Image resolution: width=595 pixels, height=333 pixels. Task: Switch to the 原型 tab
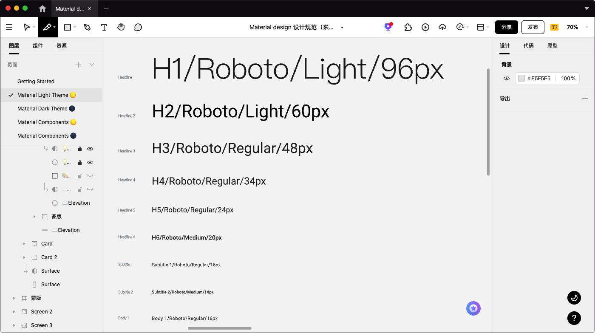click(x=552, y=46)
